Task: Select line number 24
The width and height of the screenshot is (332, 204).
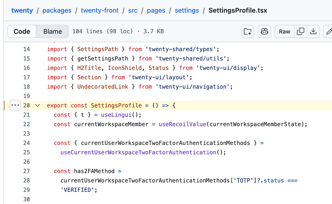Action: [x=27, y=143]
